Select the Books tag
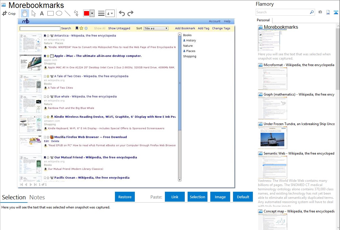The height and width of the screenshot is (230, 340). click(187, 35)
